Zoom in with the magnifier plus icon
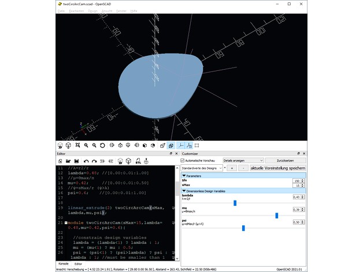Screen dimensions: 363x272 tap(86, 145)
